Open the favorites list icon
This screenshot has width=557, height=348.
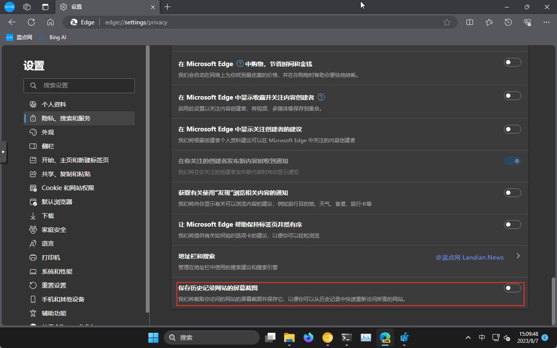(489, 22)
